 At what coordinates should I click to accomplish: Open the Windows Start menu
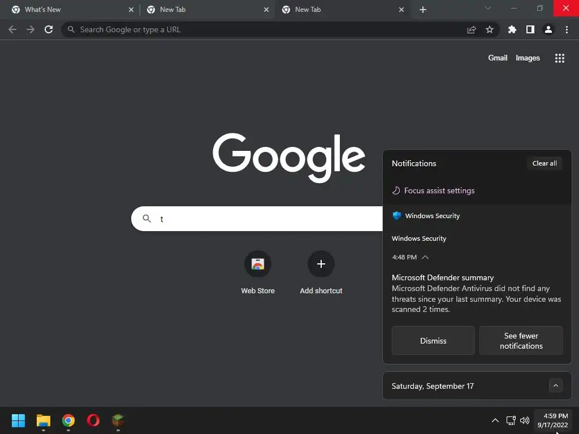[19, 420]
